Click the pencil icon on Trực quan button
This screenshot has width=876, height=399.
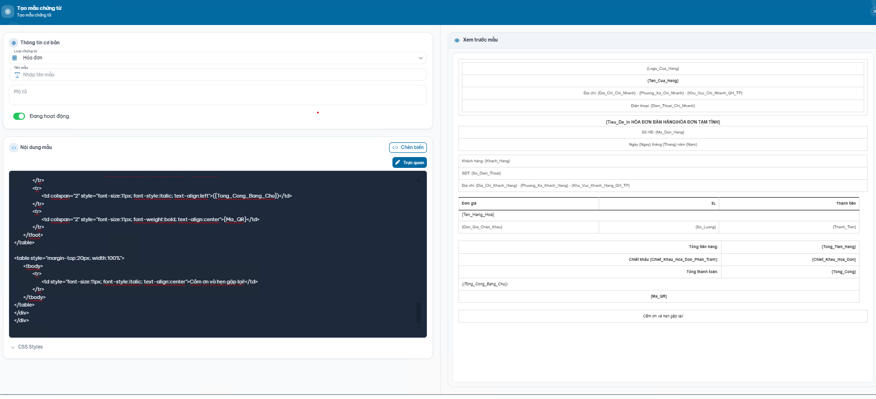[398, 163]
